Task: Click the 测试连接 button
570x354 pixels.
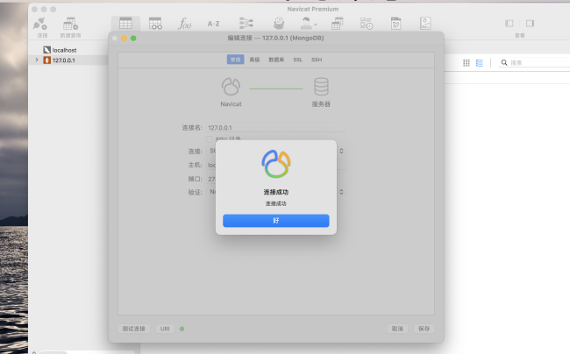Action: pyautogui.click(x=134, y=329)
